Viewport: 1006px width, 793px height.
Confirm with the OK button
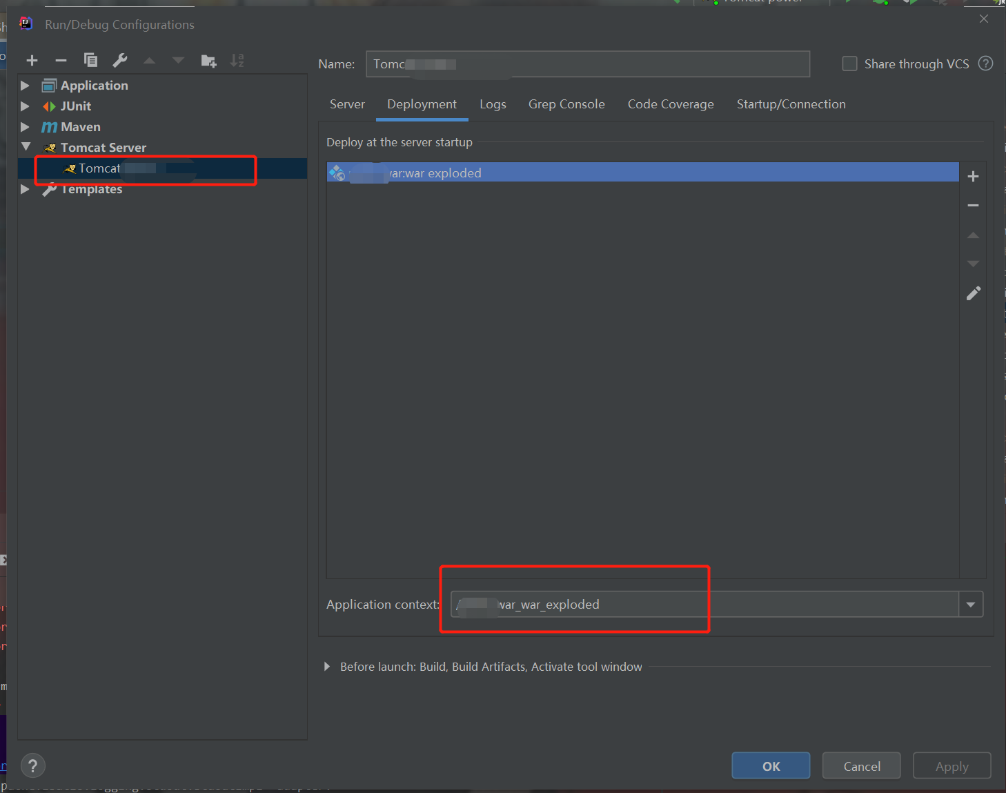771,766
